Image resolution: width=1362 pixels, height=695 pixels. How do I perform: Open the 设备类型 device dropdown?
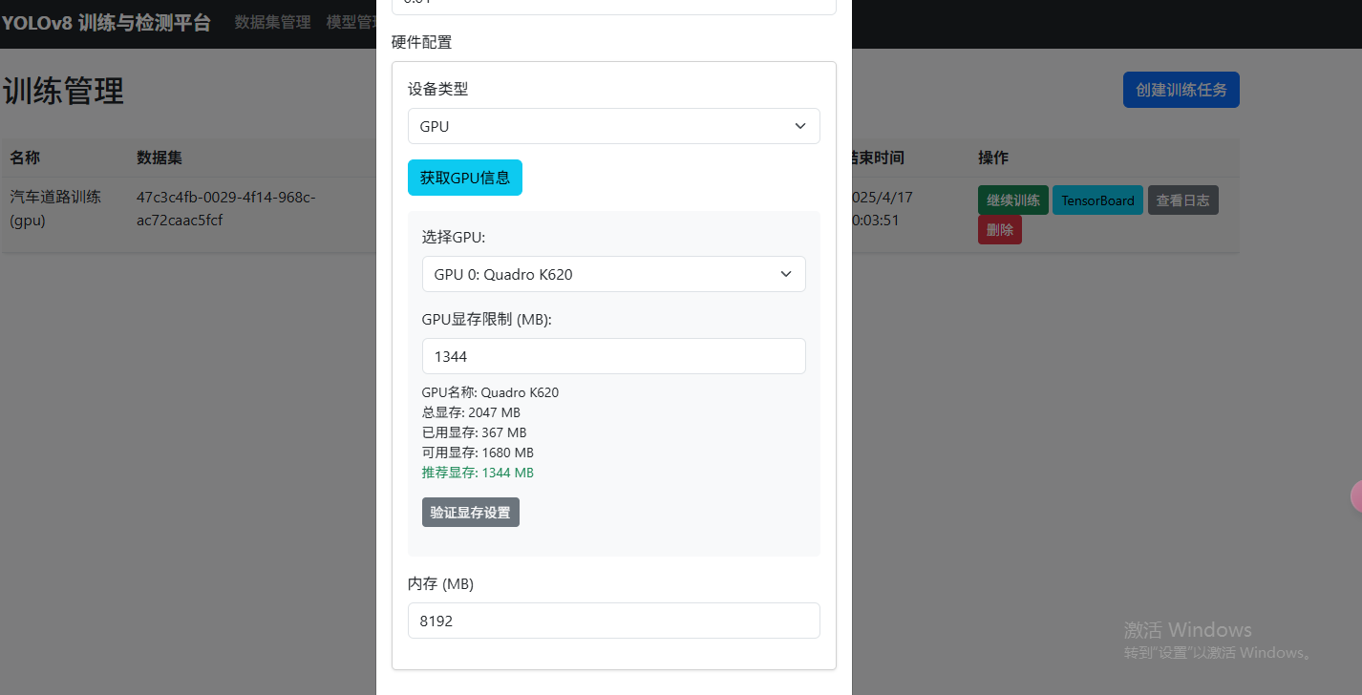[x=613, y=125]
